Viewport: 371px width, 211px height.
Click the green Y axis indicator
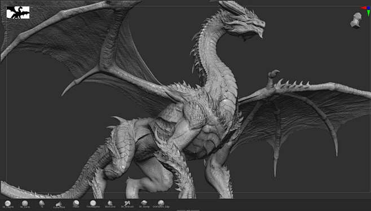click(x=368, y=14)
